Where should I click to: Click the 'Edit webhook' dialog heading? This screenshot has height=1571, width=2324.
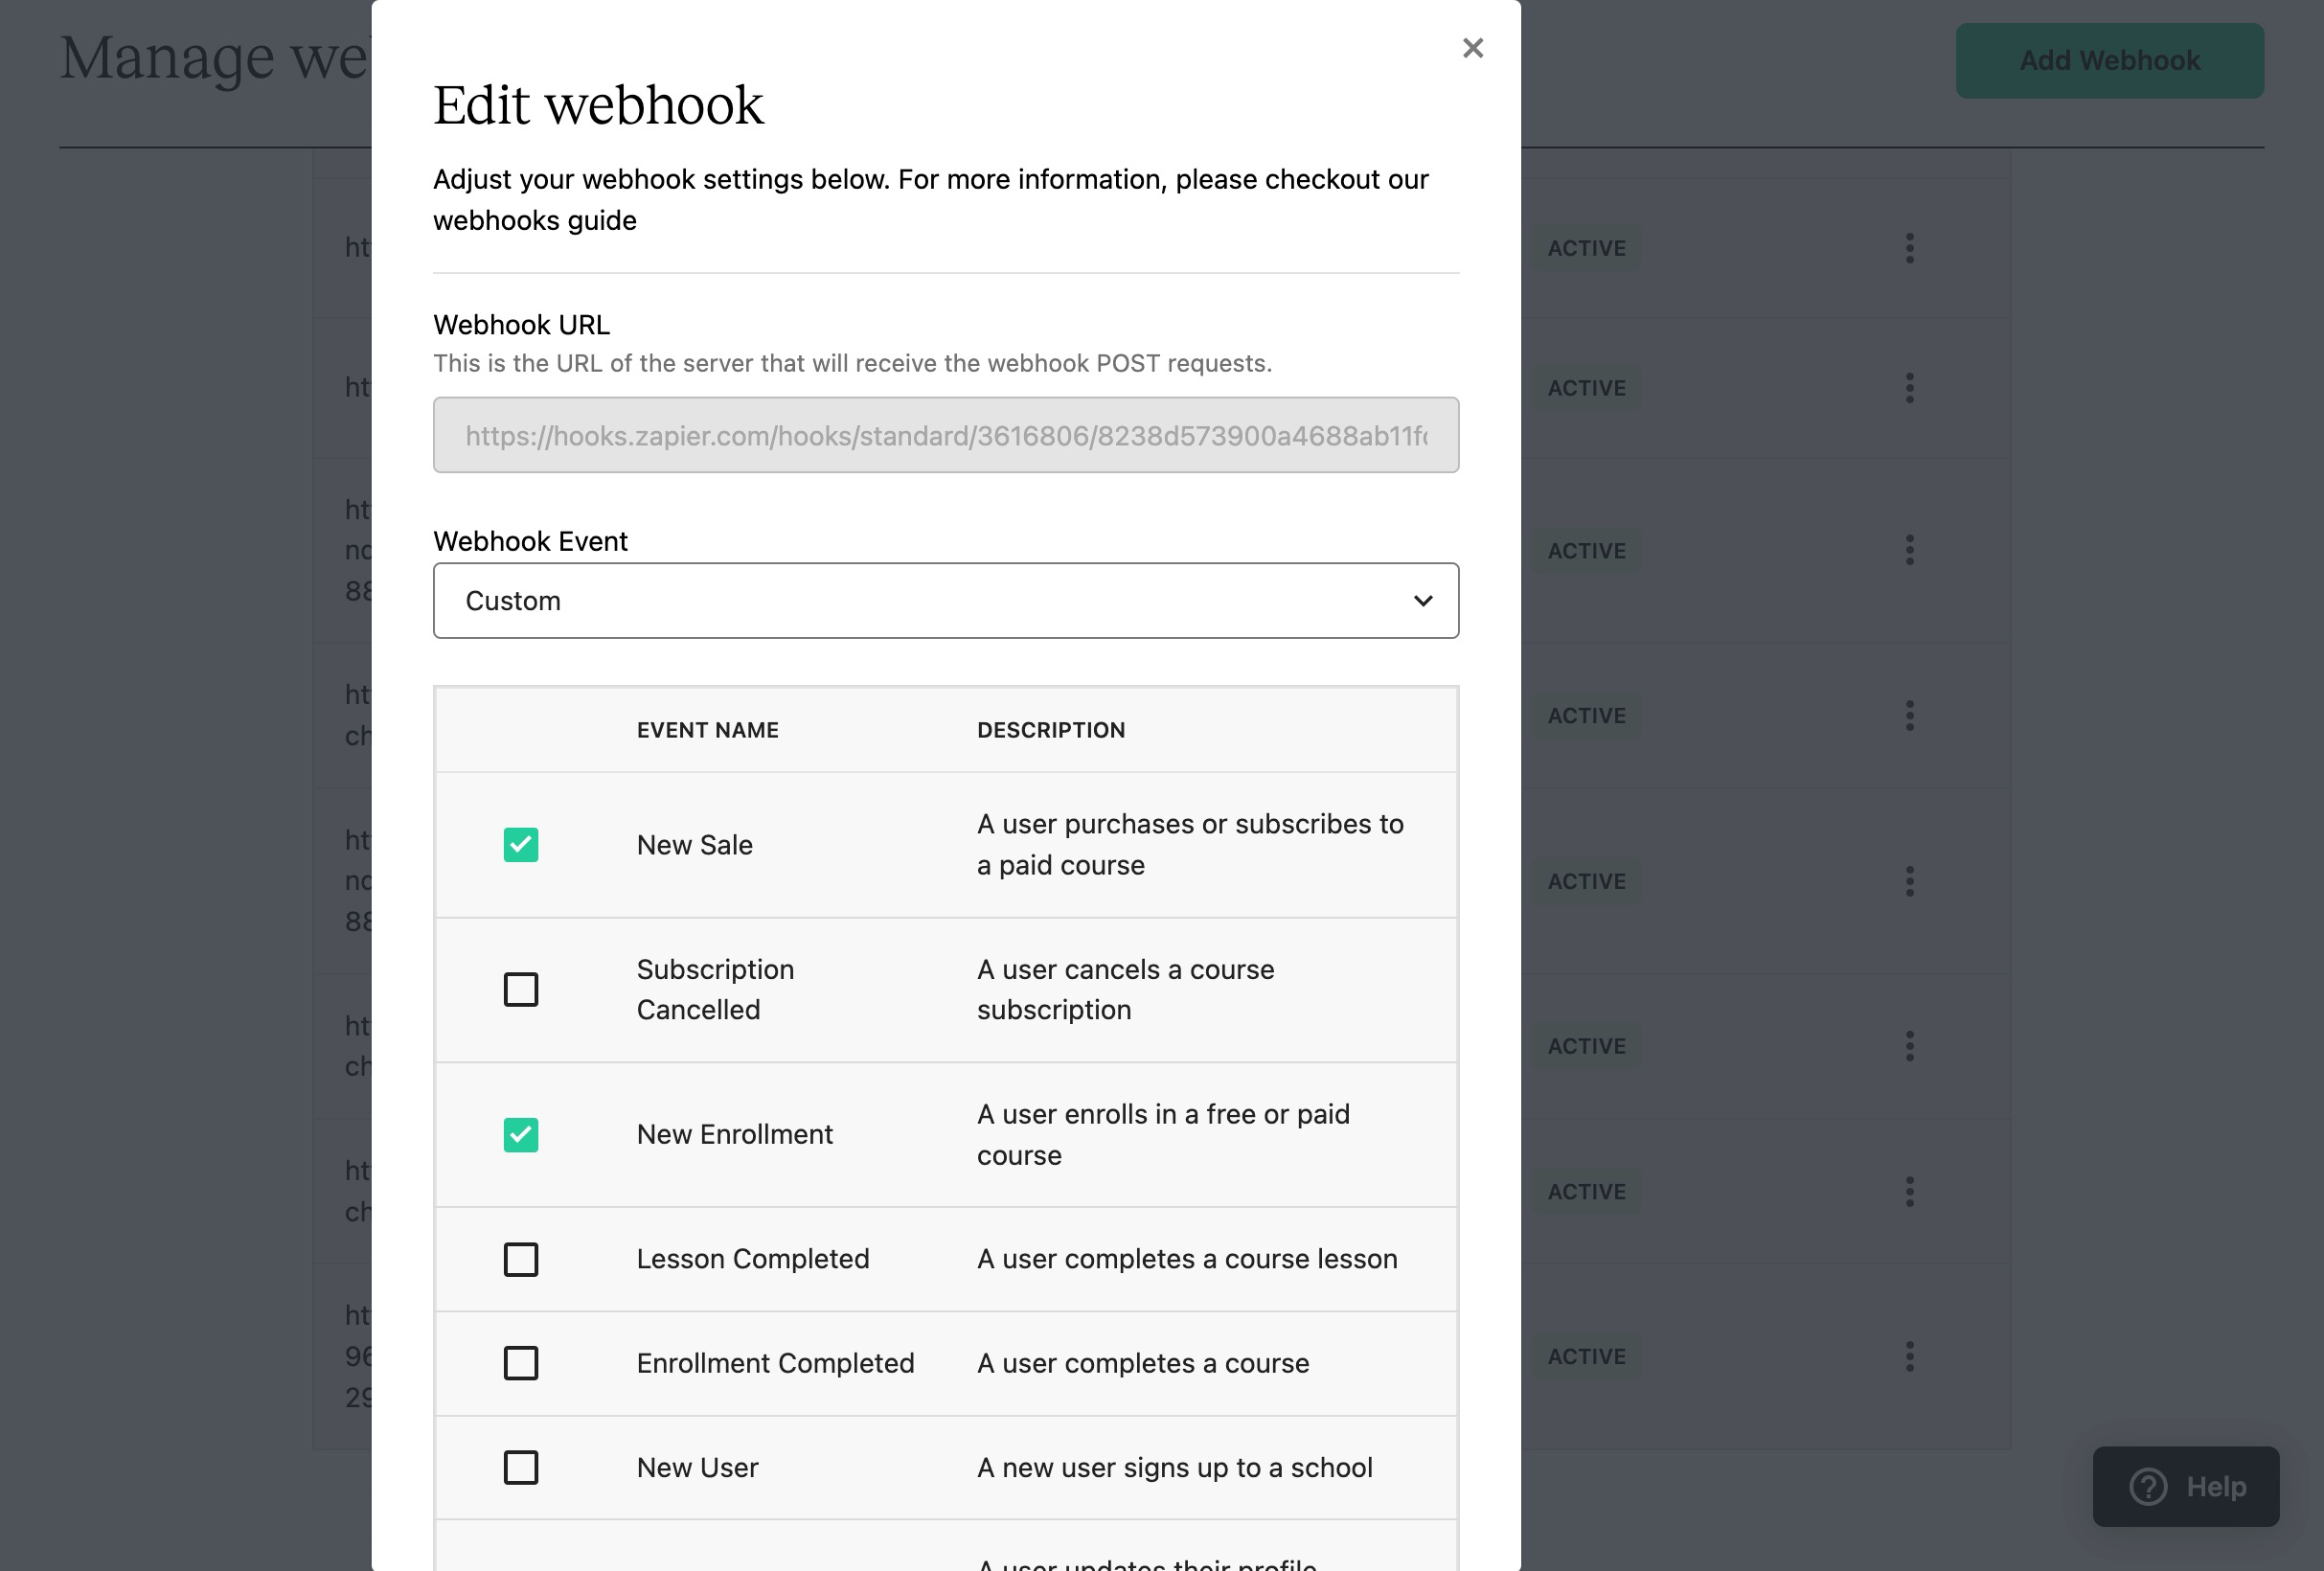coord(598,105)
